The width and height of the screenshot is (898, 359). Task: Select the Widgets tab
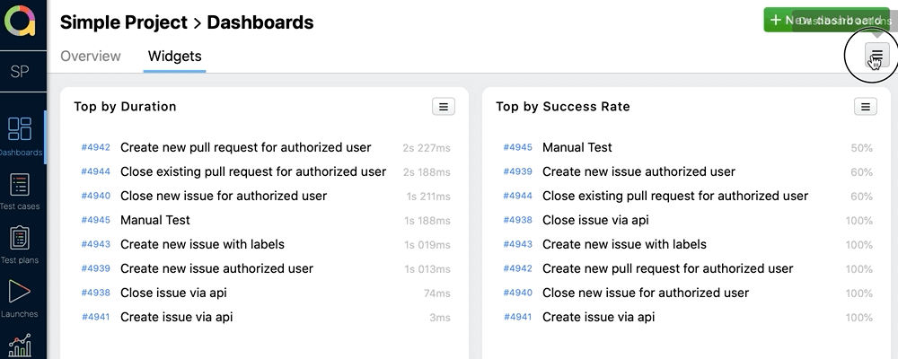point(174,56)
